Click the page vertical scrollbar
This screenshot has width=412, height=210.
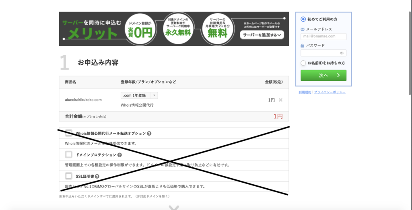coord(410,53)
